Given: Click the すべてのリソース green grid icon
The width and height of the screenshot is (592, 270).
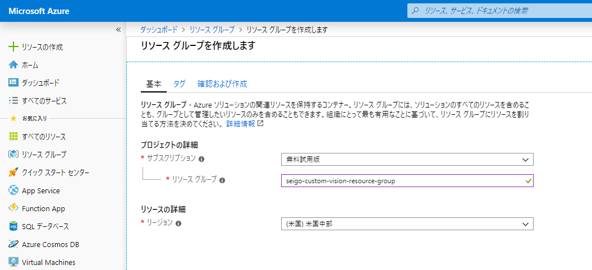Looking at the screenshot, I should tap(13, 136).
